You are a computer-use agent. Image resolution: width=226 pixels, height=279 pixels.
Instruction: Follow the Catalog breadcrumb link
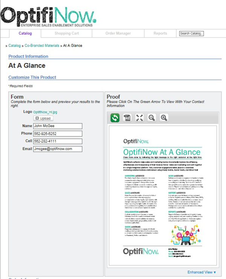tap(14, 46)
